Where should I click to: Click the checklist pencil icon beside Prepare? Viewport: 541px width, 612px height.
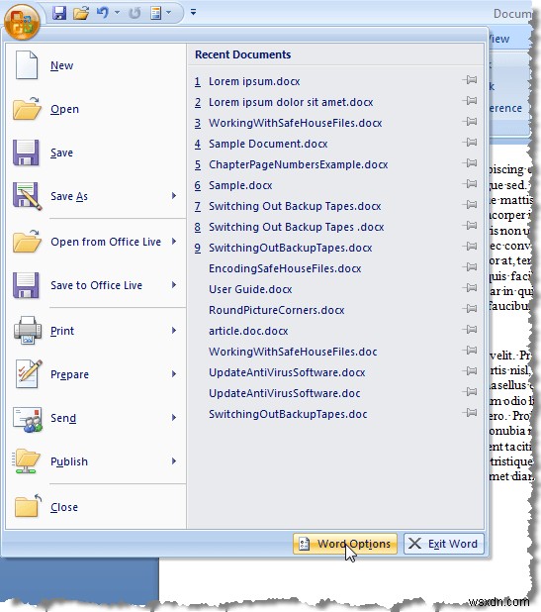[x=29, y=373]
